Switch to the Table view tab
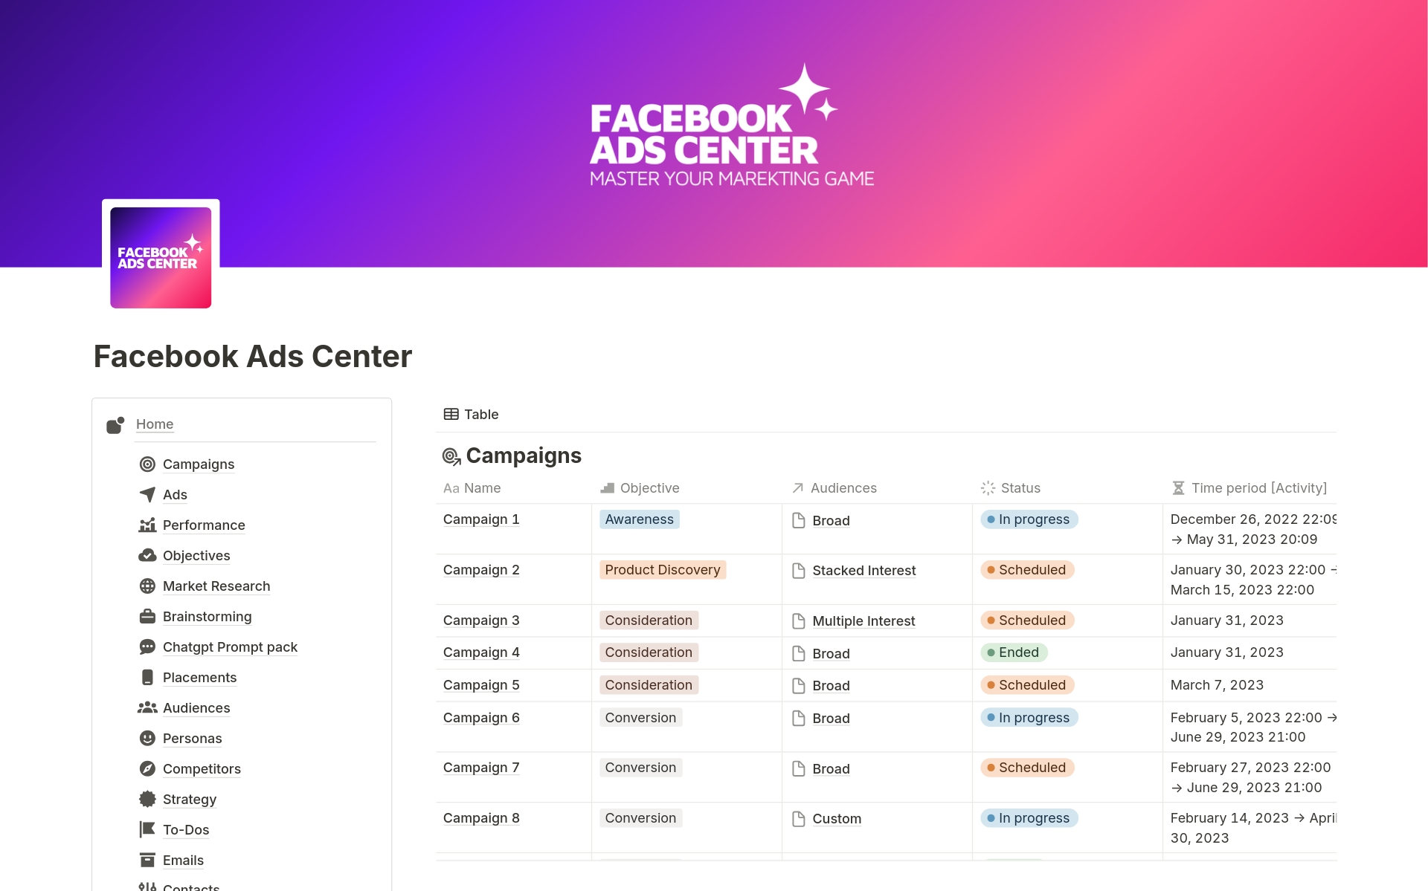The image size is (1428, 891). [x=472, y=415]
